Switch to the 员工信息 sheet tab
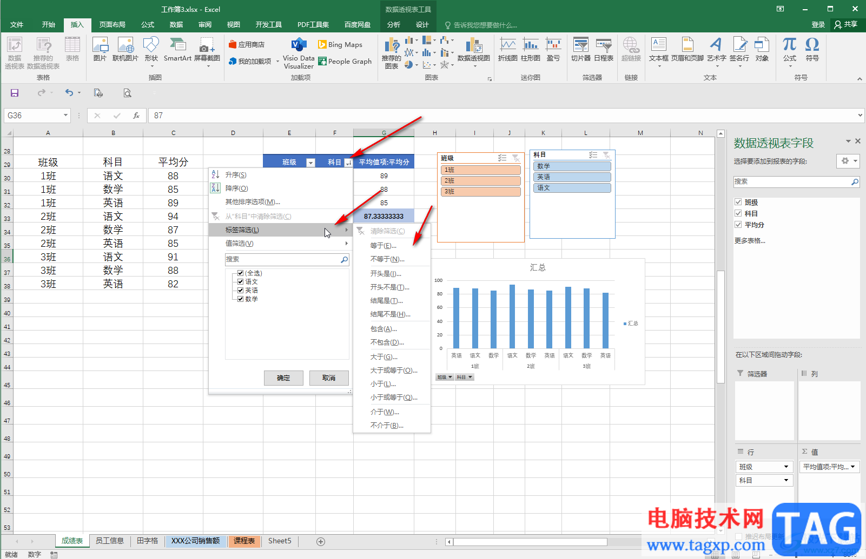 click(x=110, y=541)
